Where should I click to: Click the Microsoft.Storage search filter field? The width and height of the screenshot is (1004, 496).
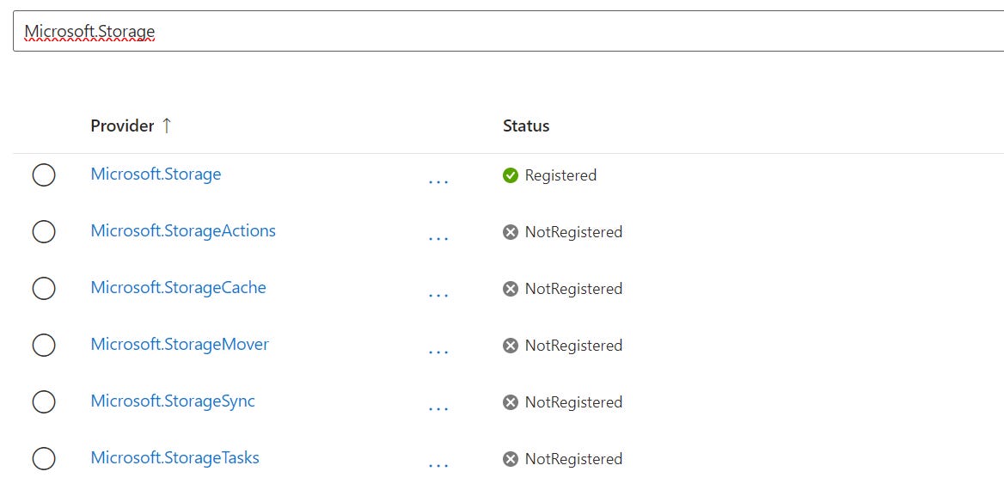(508, 31)
